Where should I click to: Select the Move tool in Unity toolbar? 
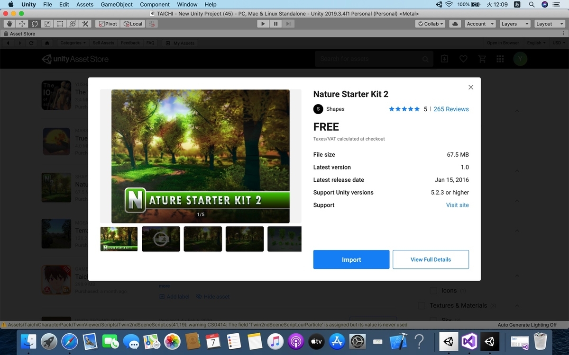[22, 24]
